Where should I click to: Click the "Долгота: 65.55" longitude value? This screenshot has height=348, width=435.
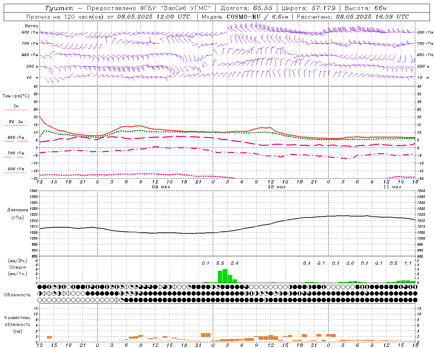[247, 8]
